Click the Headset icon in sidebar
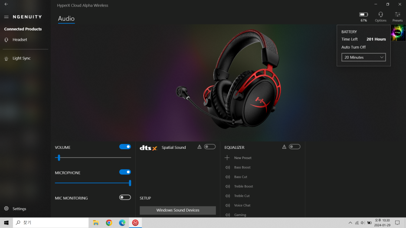 pyautogui.click(x=7, y=40)
